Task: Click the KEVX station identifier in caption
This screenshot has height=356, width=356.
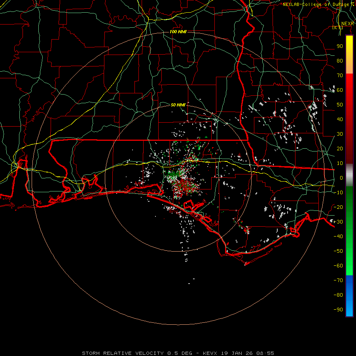Action: pos(210,353)
